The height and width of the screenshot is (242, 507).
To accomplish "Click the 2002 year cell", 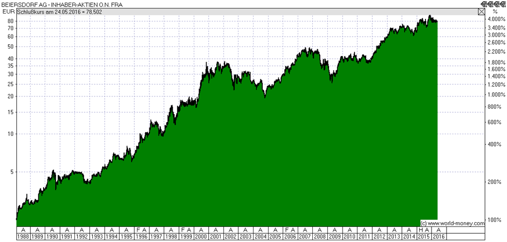I will tap(231, 237).
